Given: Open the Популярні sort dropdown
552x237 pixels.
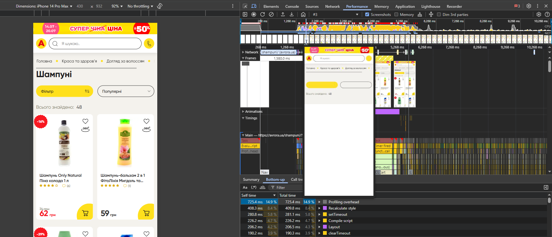Looking at the screenshot, I should point(126,91).
